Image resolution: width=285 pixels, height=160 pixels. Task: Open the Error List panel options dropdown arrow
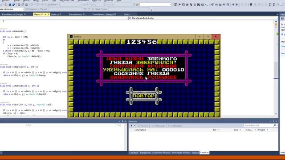(x=270, y=121)
